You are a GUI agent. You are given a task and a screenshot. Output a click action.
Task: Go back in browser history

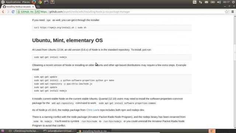(x=3, y=12)
